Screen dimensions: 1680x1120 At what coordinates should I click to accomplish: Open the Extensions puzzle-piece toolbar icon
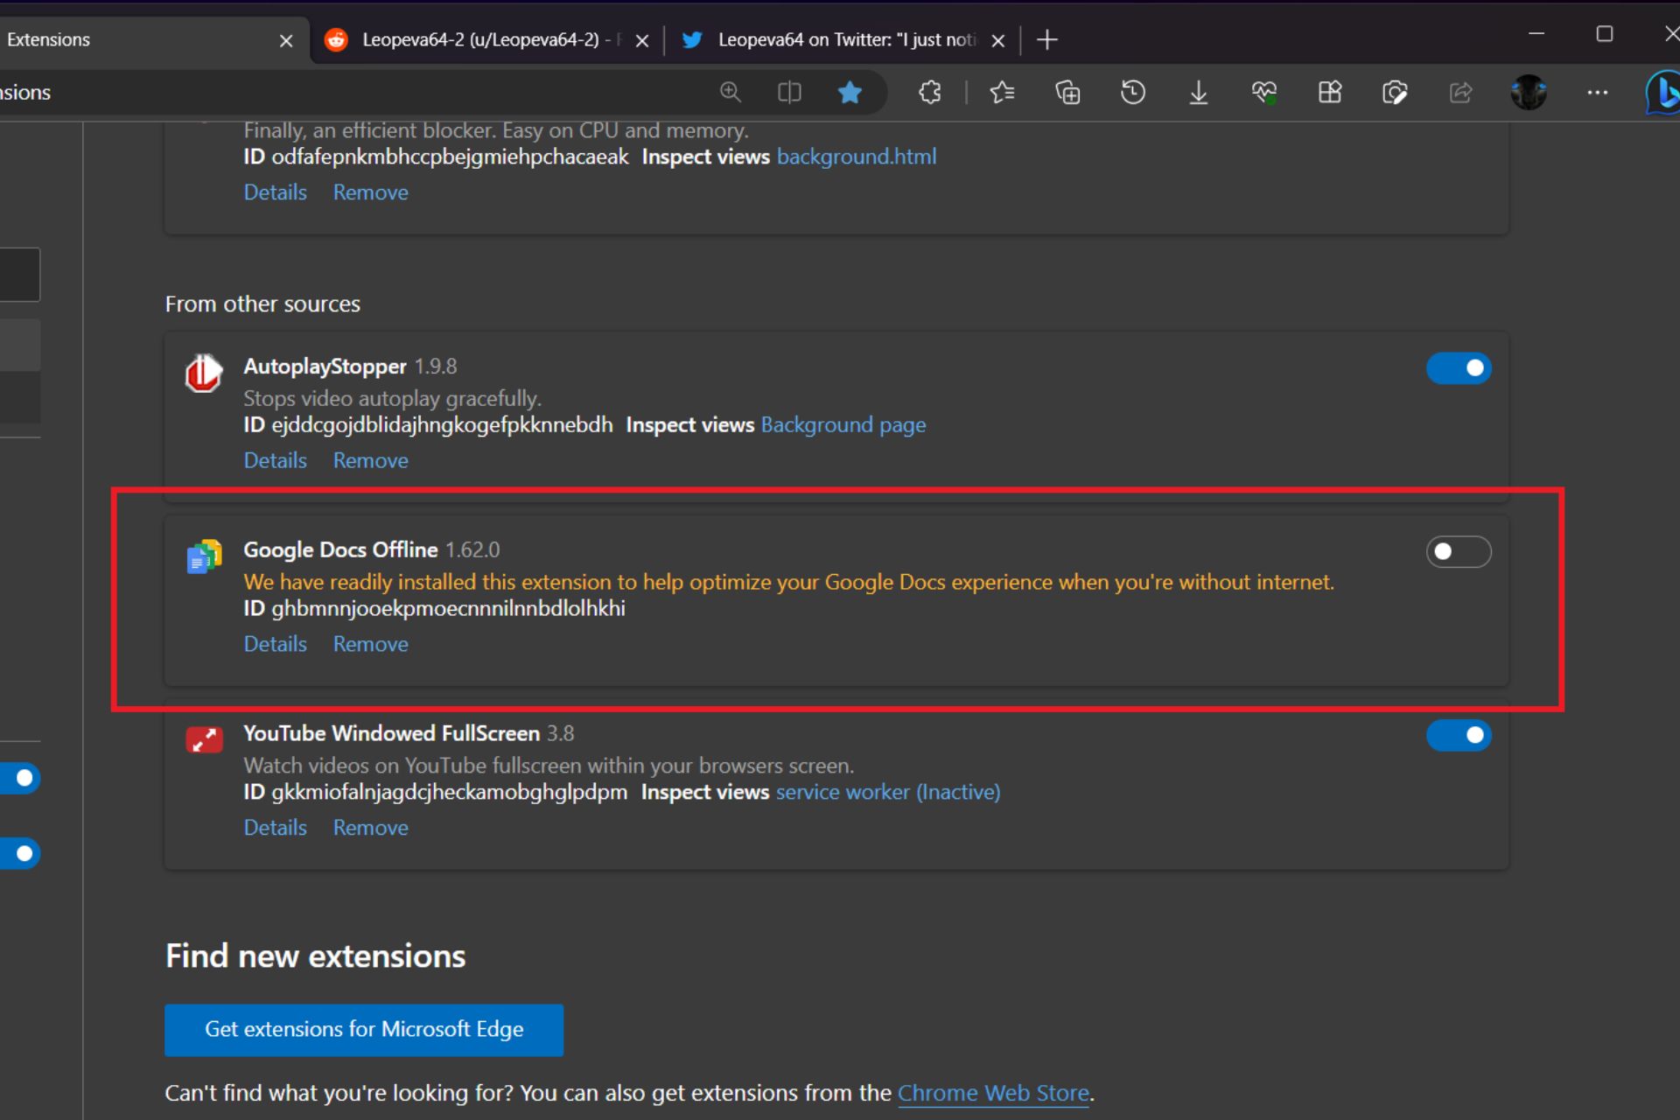click(930, 92)
